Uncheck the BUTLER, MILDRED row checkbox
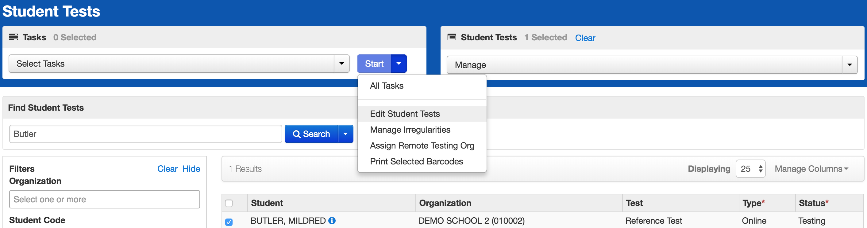867x228 pixels. [x=229, y=222]
